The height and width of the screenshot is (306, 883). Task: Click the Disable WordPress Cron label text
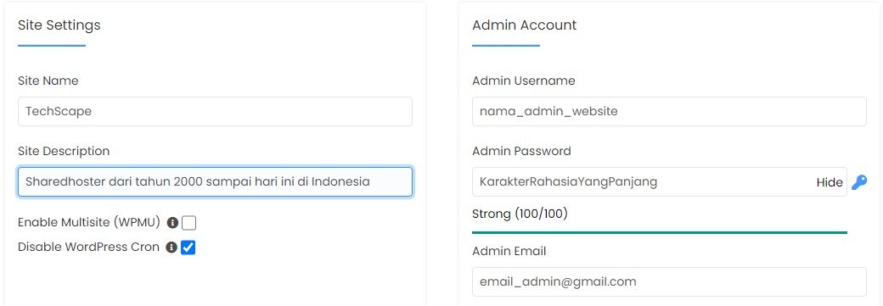coord(89,247)
